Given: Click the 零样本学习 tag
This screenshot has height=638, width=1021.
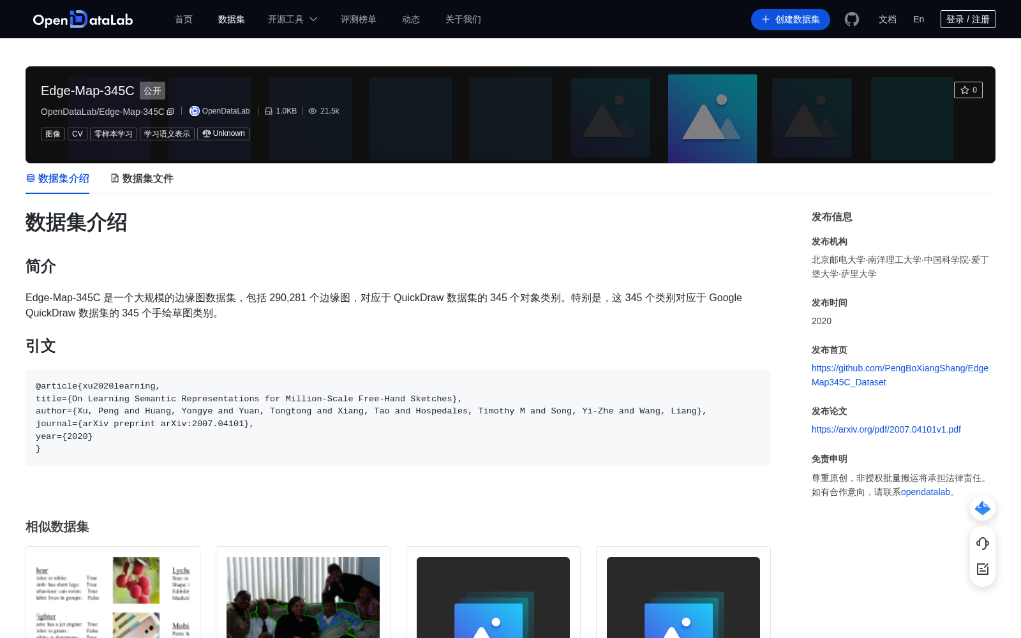Looking at the screenshot, I should 114,134.
